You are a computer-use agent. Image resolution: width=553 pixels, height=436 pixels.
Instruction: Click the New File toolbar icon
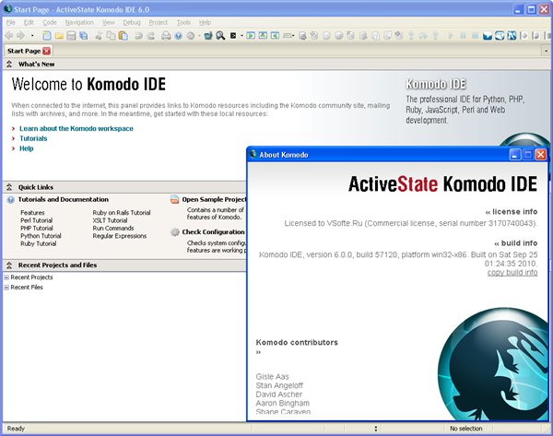click(x=47, y=36)
